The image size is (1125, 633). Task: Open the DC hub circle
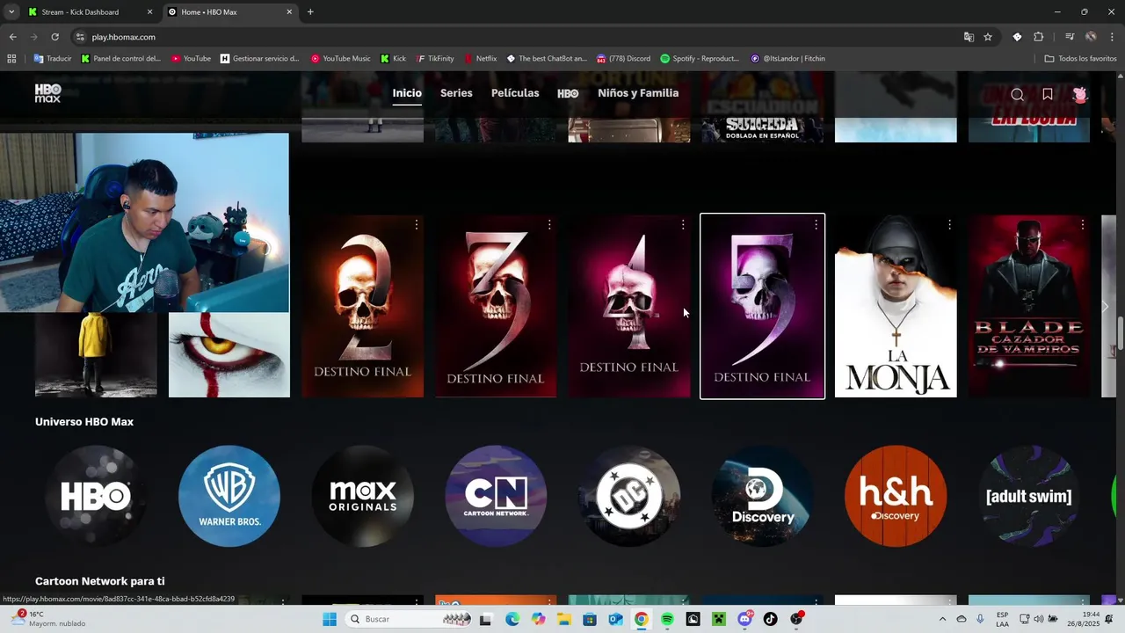pos(629,496)
